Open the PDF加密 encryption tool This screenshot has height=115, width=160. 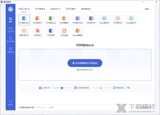[x=64, y=32]
